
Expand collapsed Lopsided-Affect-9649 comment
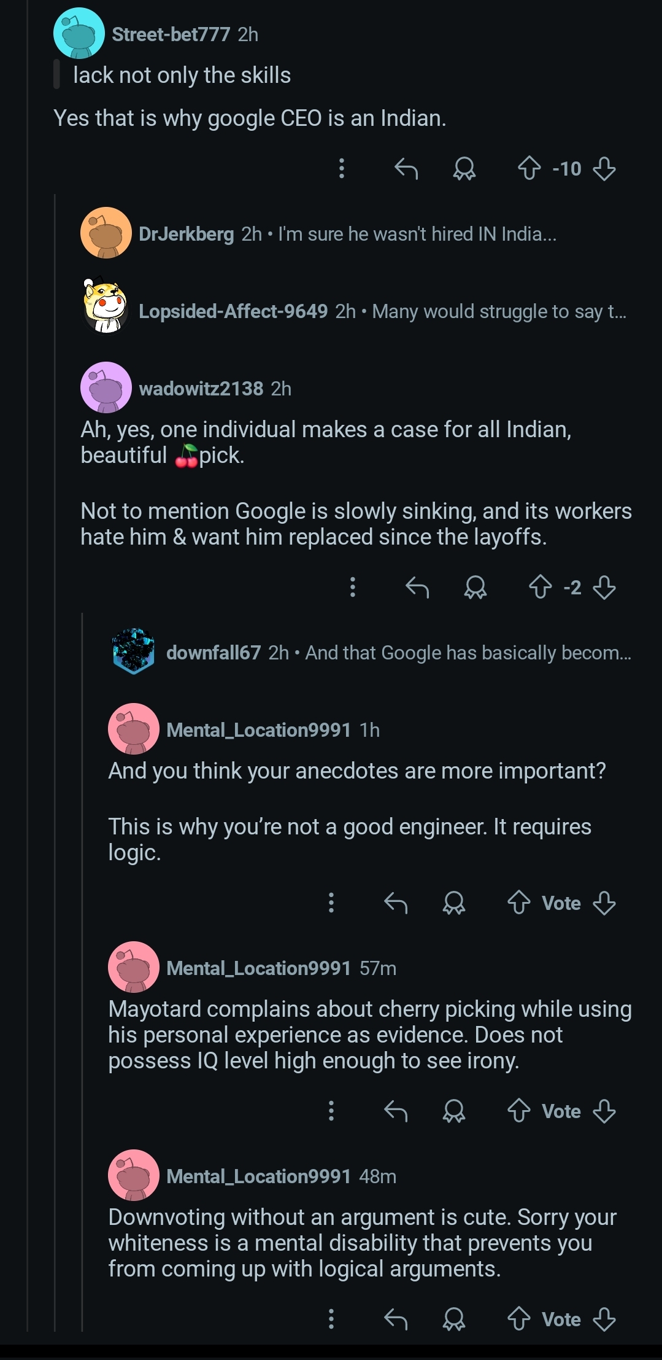[353, 311]
